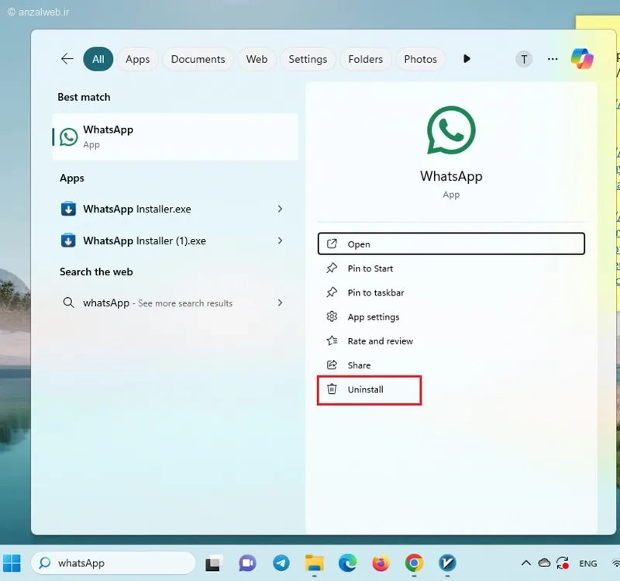Screen dimensions: 620x581
Task: Switch to the Apps filter tab
Action: [x=138, y=59]
